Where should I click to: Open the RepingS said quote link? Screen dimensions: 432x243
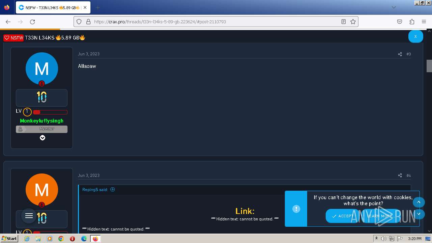[x=95, y=190]
